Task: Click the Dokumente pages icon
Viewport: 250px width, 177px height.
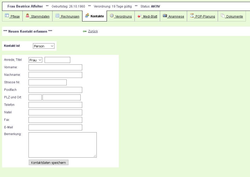Action: tap(223, 16)
